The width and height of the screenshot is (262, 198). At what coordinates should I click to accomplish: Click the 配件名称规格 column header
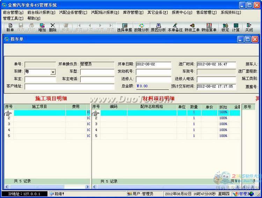point(152,107)
